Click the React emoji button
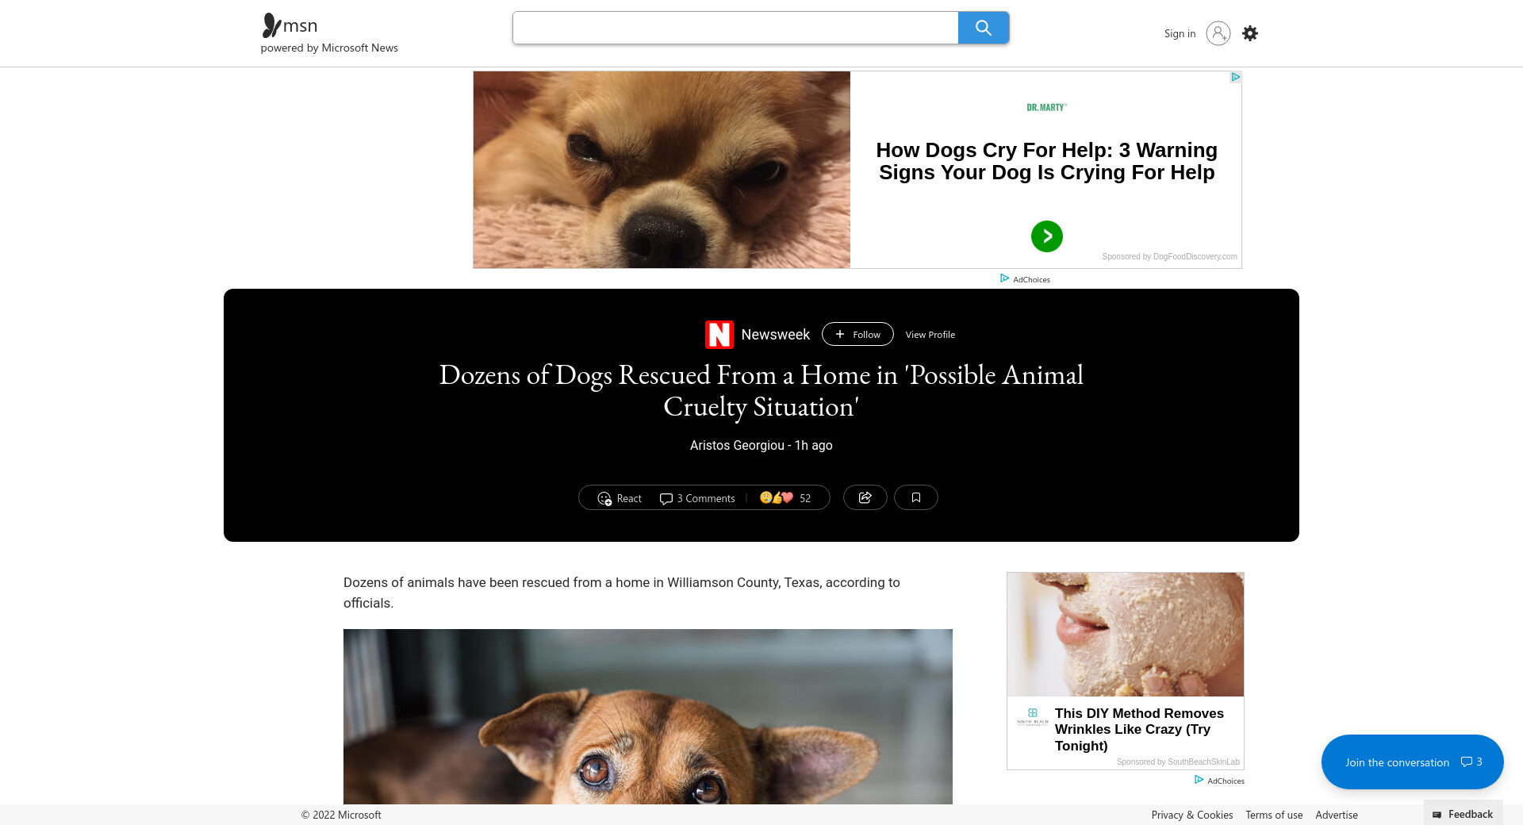1523x825 pixels. 620,498
